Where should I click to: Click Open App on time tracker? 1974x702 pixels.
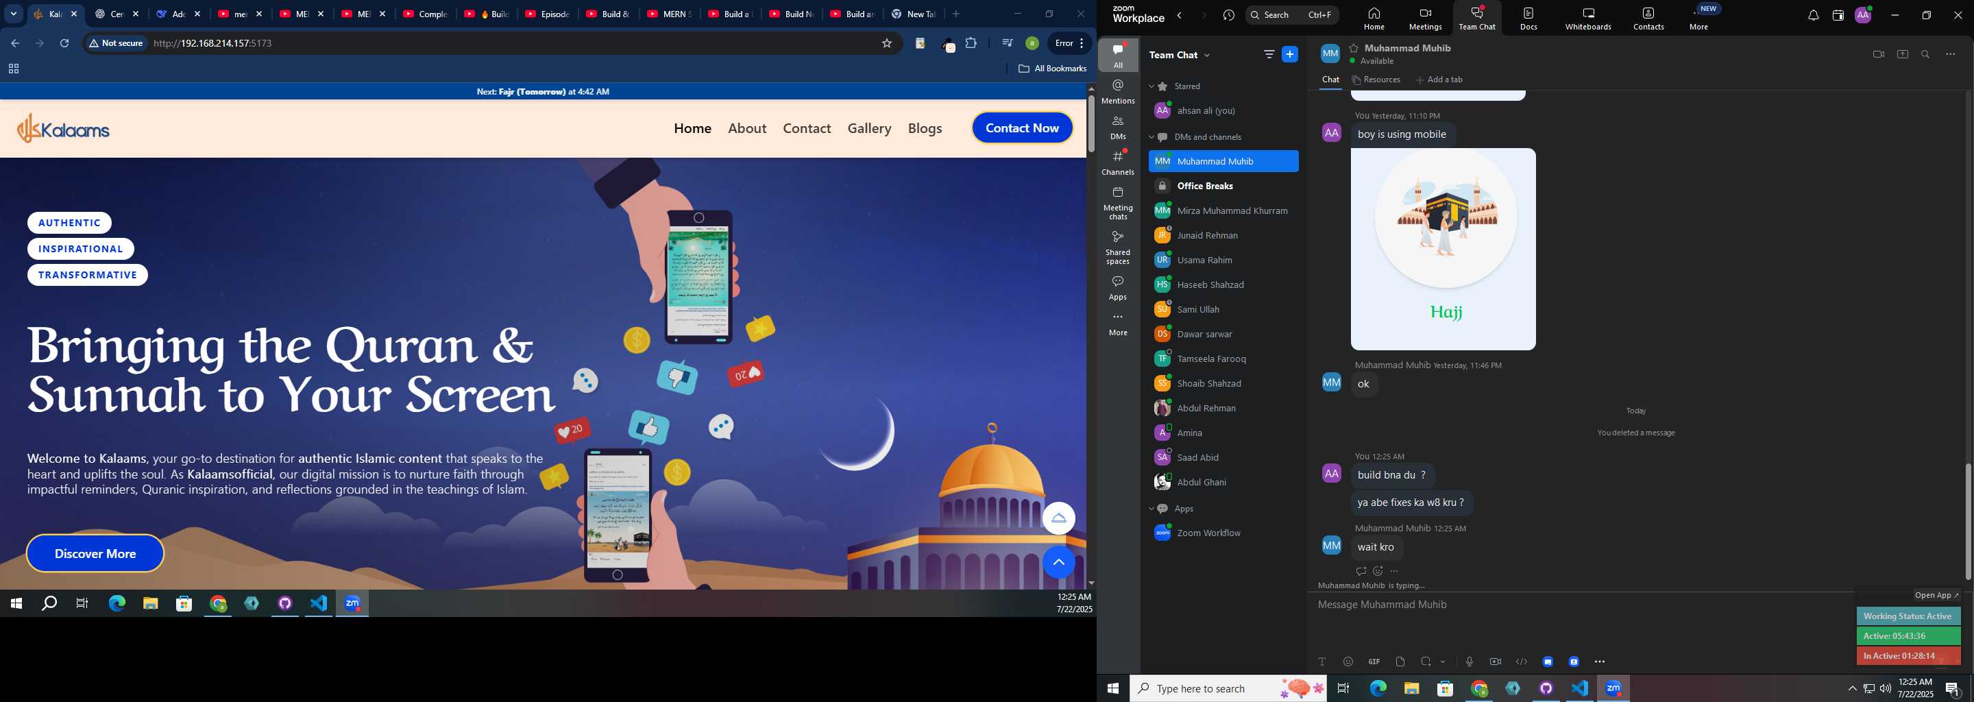click(x=1936, y=596)
